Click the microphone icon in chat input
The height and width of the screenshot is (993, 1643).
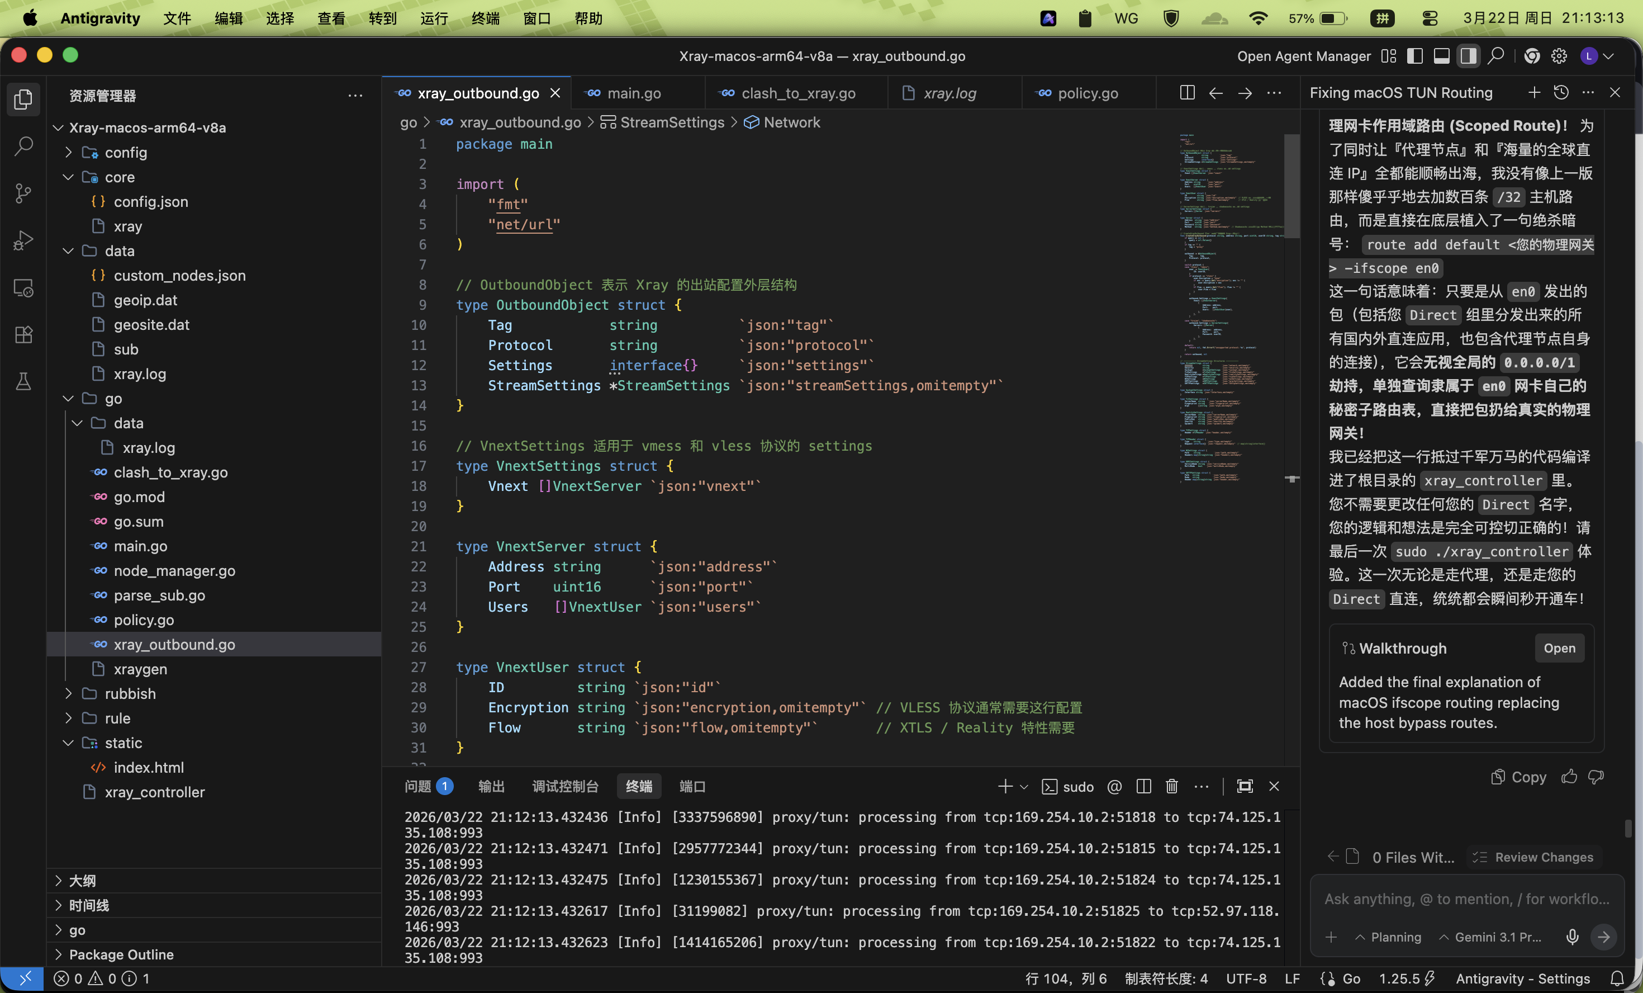(1573, 937)
